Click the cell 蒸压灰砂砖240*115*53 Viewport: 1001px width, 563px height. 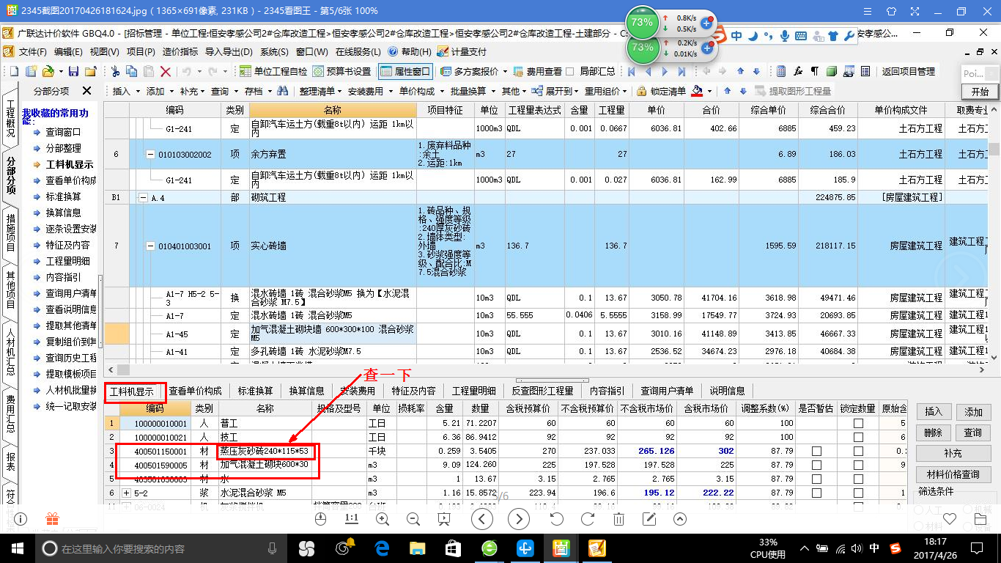pyautogui.click(x=265, y=452)
